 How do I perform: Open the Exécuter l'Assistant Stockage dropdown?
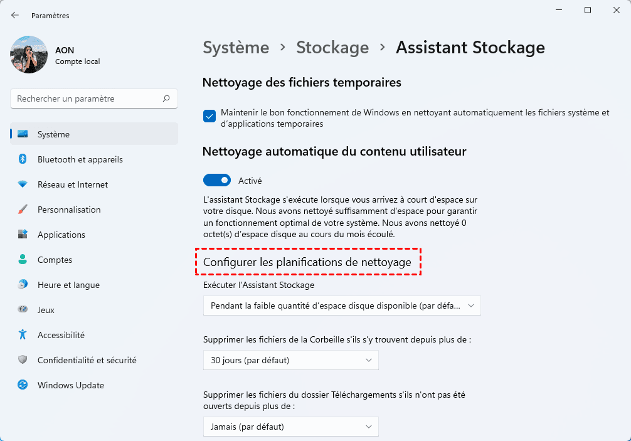pyautogui.click(x=342, y=306)
